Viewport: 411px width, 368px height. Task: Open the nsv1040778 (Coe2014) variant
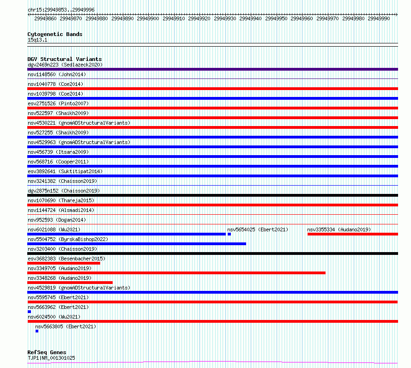[55, 84]
